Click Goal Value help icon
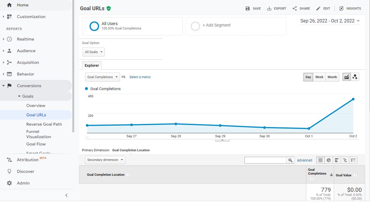This screenshot has width=370, height=202. point(355,175)
